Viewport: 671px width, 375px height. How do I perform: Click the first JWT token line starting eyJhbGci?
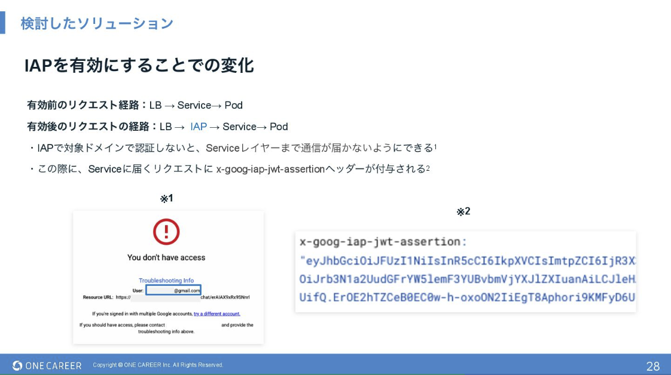pyautogui.click(x=466, y=261)
